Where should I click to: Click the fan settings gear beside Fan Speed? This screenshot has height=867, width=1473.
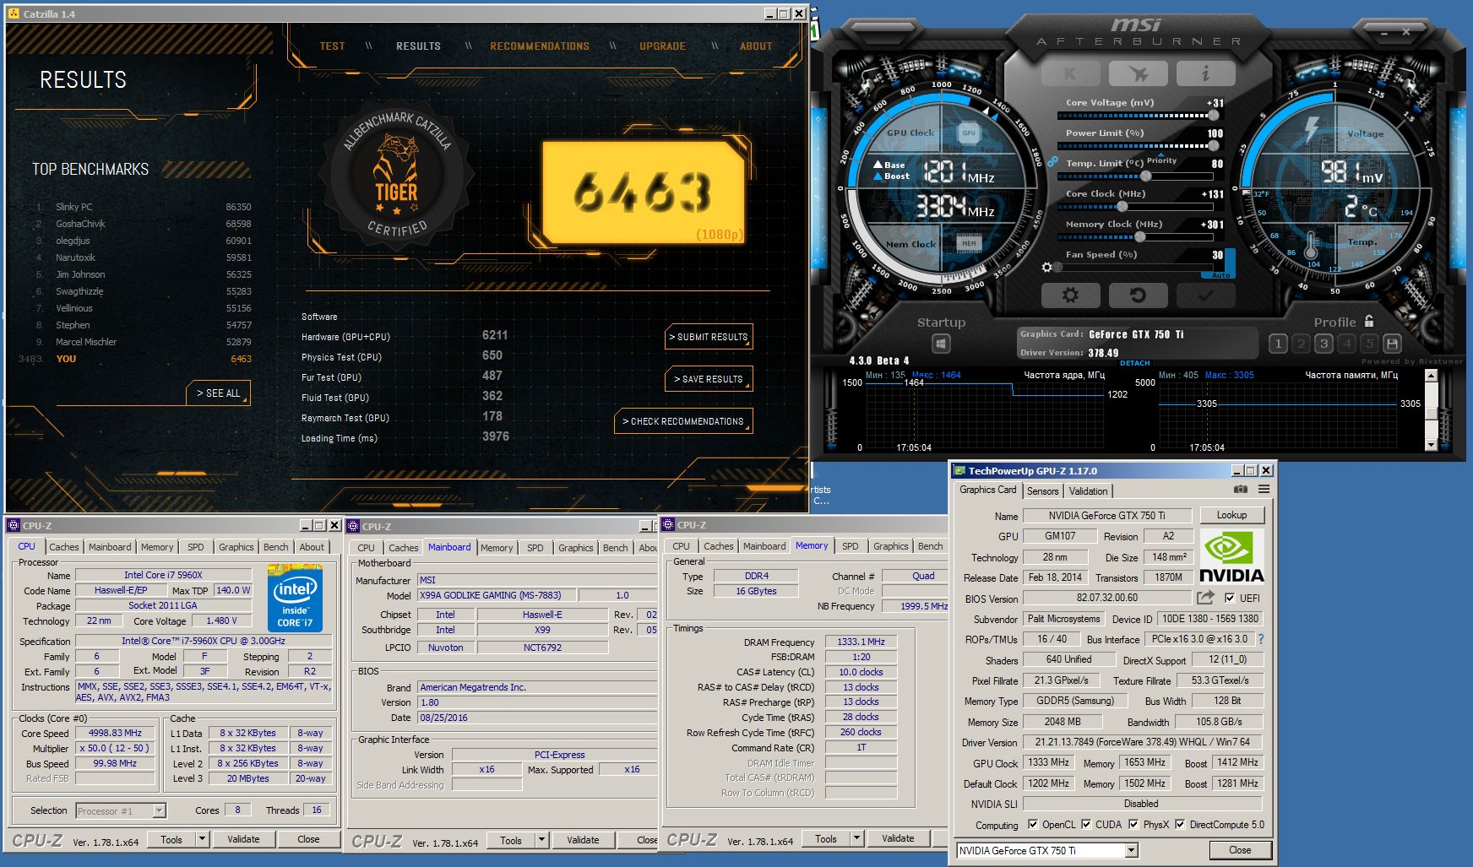coord(1047,267)
